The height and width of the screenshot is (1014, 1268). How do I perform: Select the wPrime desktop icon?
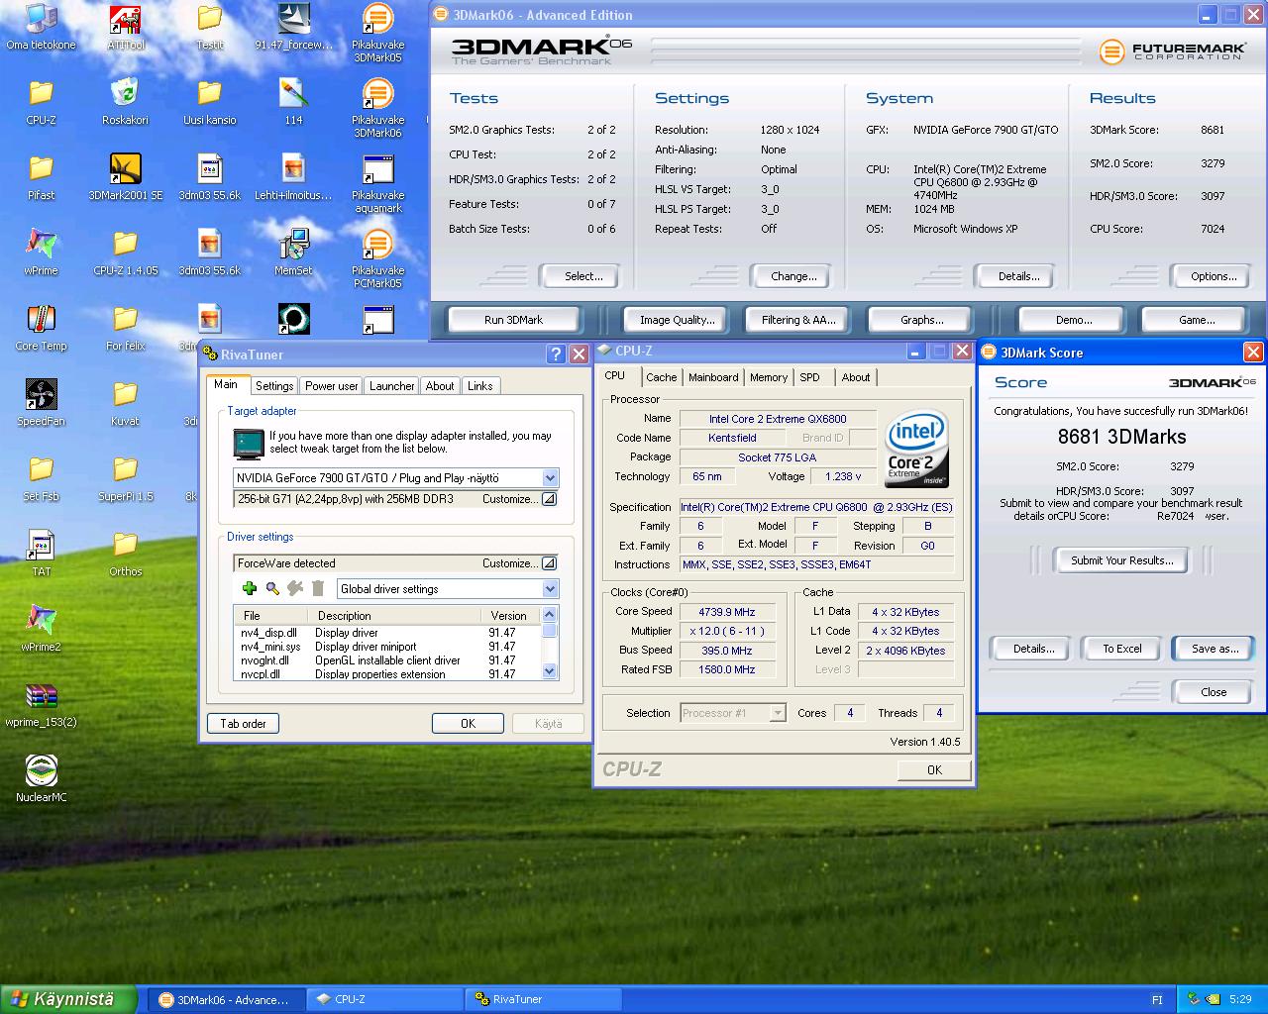41,253
